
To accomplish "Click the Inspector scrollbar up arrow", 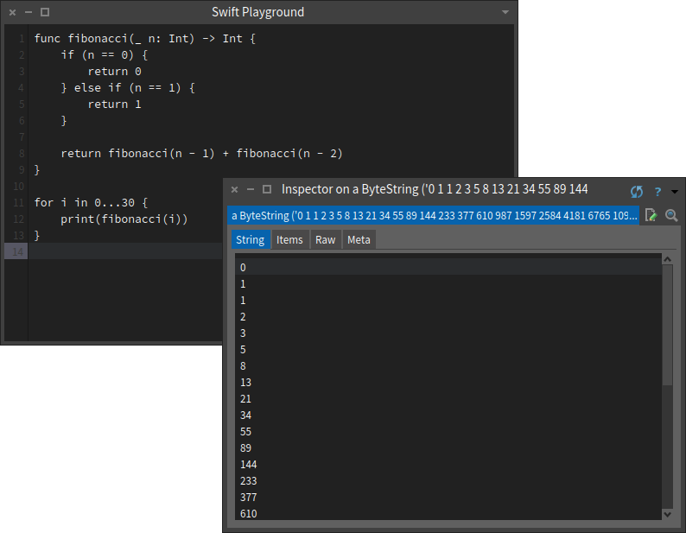I will pyautogui.click(x=667, y=259).
